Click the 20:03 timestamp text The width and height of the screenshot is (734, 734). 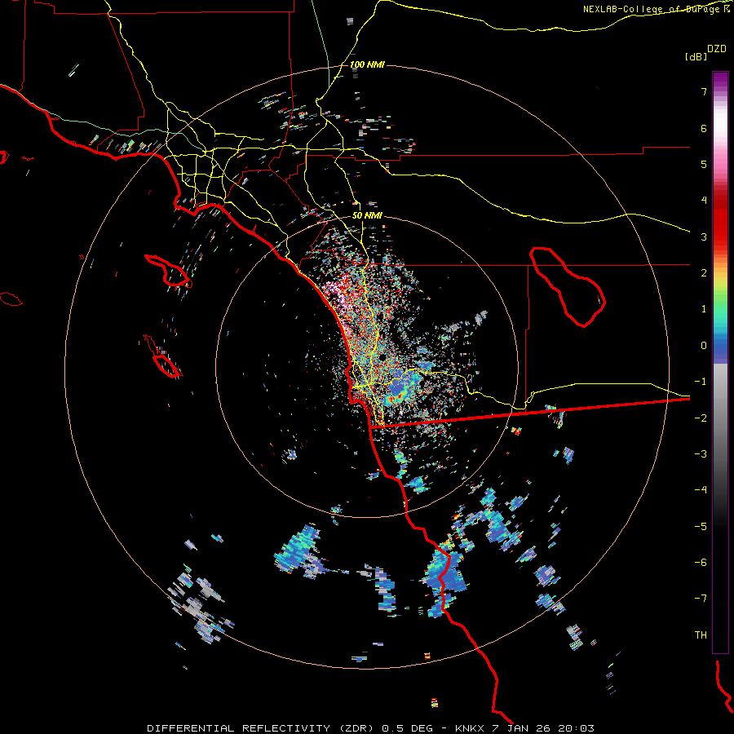tap(576, 728)
